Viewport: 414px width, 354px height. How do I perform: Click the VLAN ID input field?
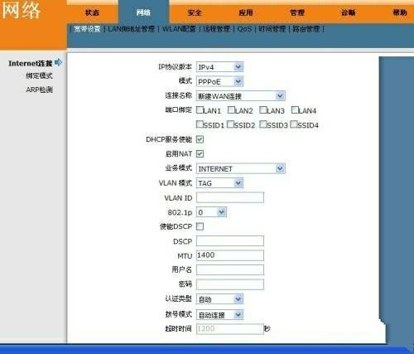(230, 197)
